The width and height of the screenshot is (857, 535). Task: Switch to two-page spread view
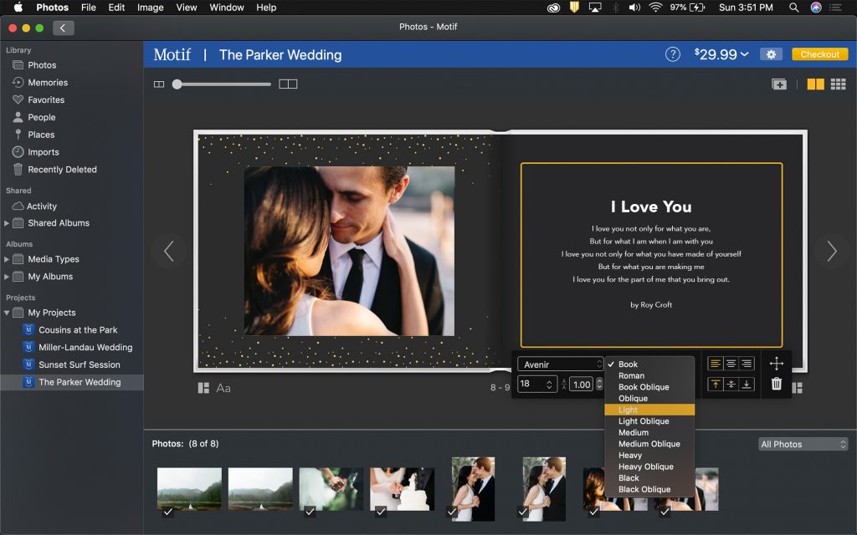point(815,84)
